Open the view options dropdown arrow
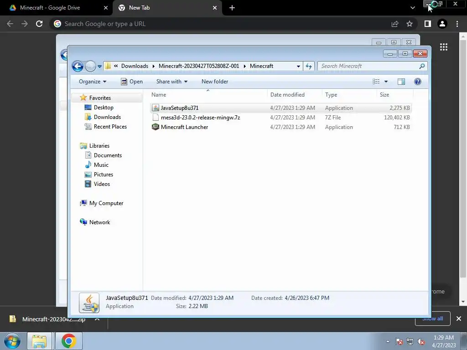This screenshot has width=467, height=350. [x=386, y=82]
